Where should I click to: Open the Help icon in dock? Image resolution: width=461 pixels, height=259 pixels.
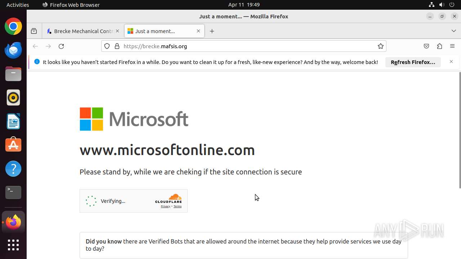tap(13, 169)
